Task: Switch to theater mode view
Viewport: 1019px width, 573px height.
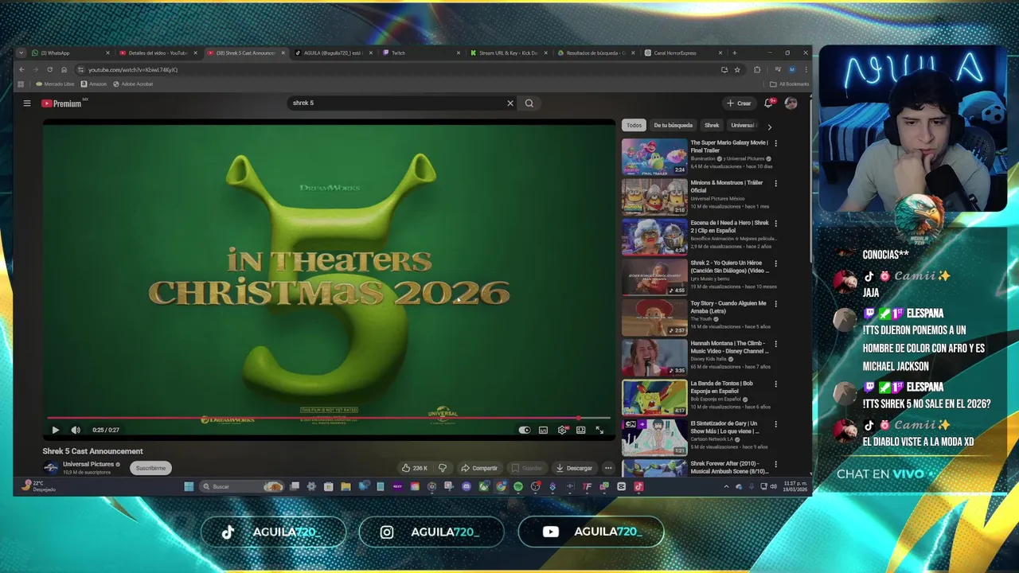Action: click(x=581, y=430)
